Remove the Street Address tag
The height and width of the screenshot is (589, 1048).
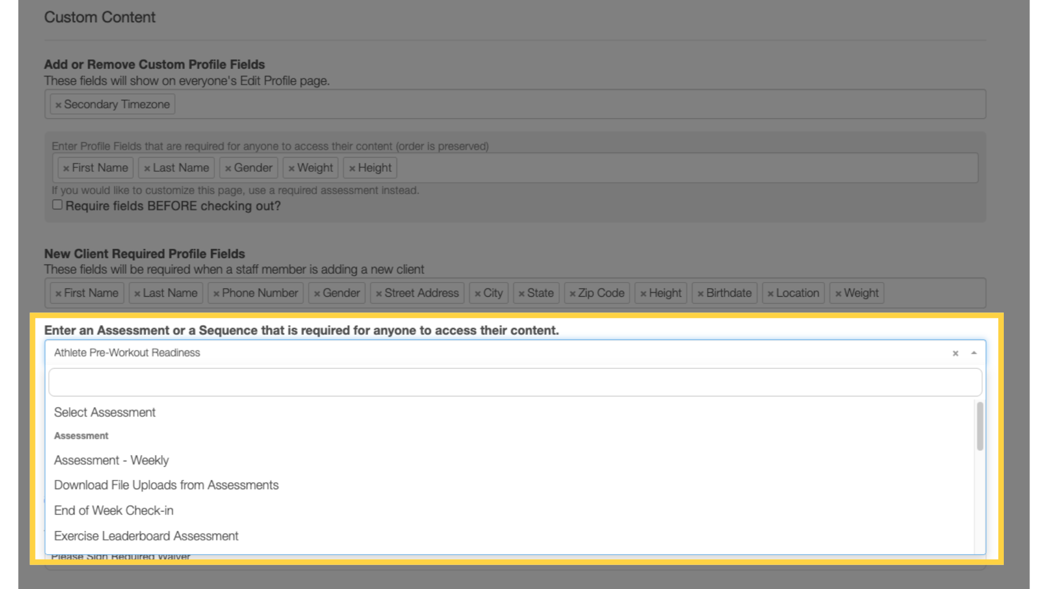coord(379,293)
